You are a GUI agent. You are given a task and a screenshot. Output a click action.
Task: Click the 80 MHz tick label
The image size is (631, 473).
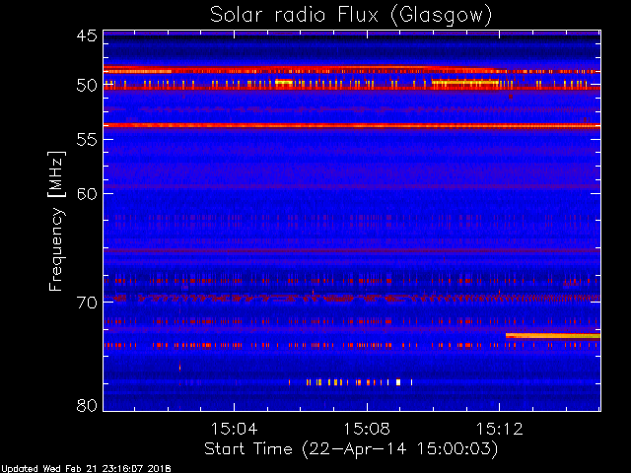[x=87, y=405]
